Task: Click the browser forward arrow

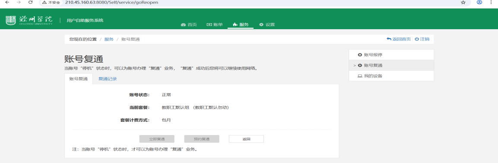Action: coord(19,2)
